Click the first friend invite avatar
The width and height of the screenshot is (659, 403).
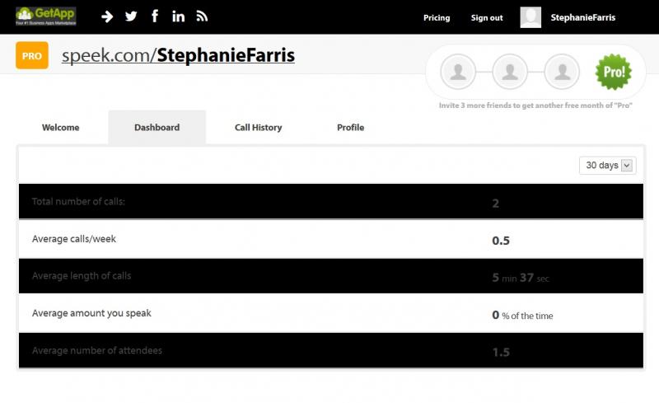click(458, 72)
